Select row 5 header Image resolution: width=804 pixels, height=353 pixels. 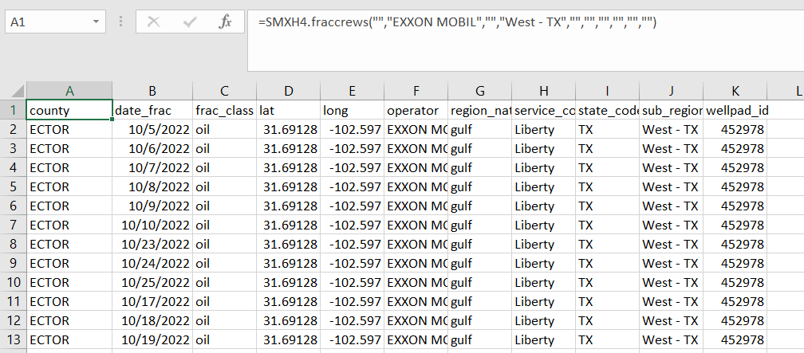coord(14,186)
